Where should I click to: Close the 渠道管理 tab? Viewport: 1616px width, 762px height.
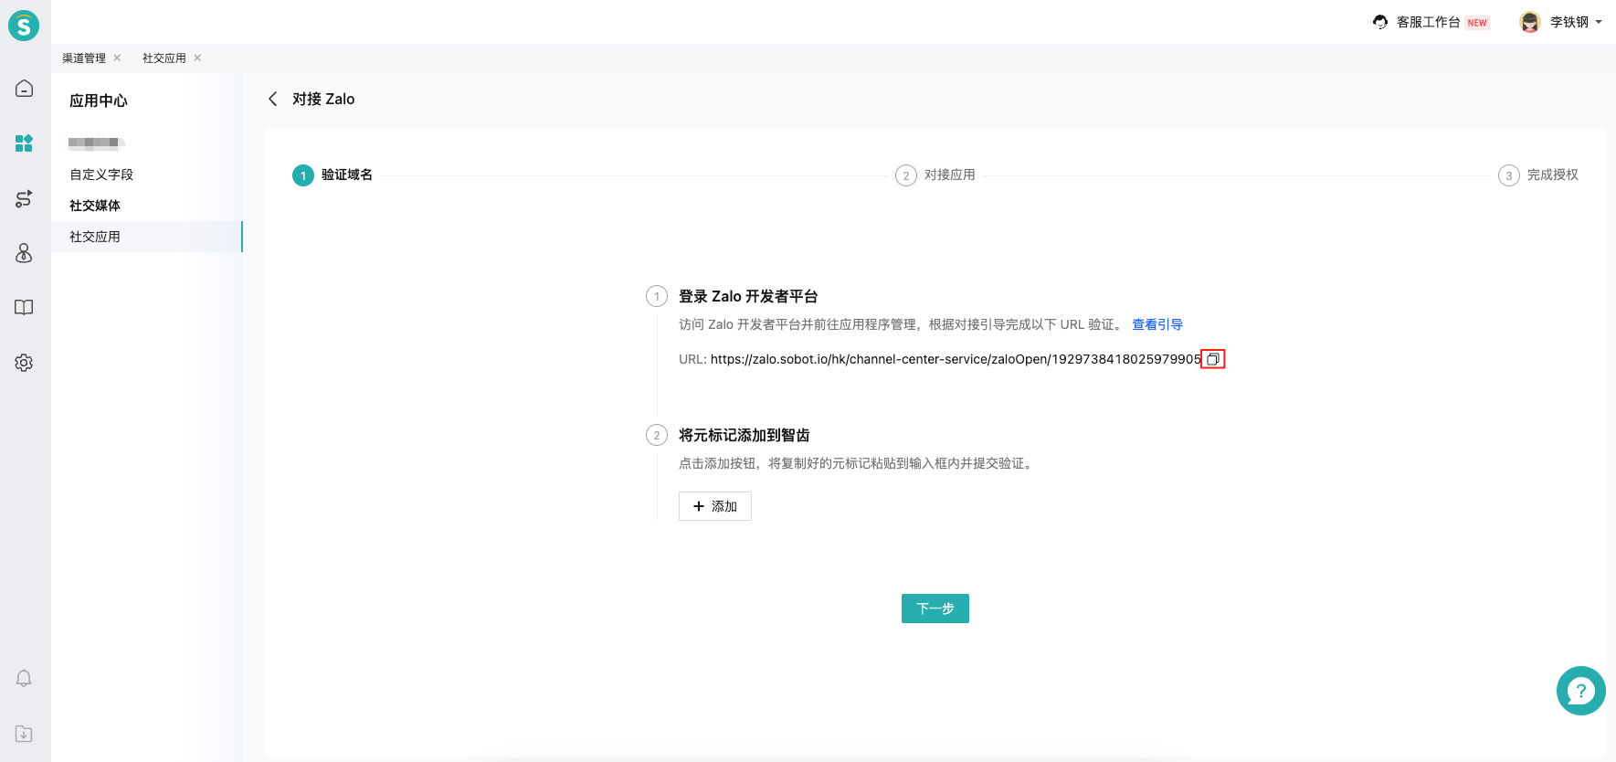pyautogui.click(x=117, y=58)
